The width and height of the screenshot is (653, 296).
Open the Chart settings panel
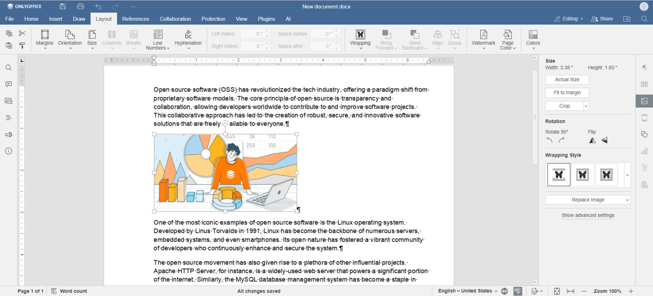coord(644,151)
